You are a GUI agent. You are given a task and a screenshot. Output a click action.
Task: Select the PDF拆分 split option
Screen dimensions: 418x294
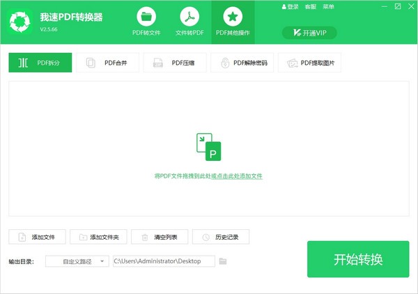[40, 63]
